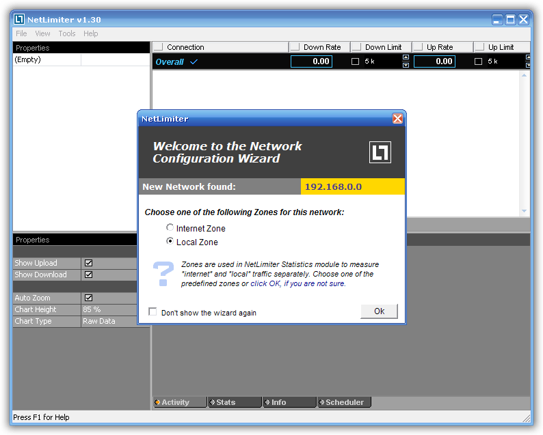Screen dimensions: 543x435
Task: Click the (Empty) properties entry
Action: (x=28, y=59)
